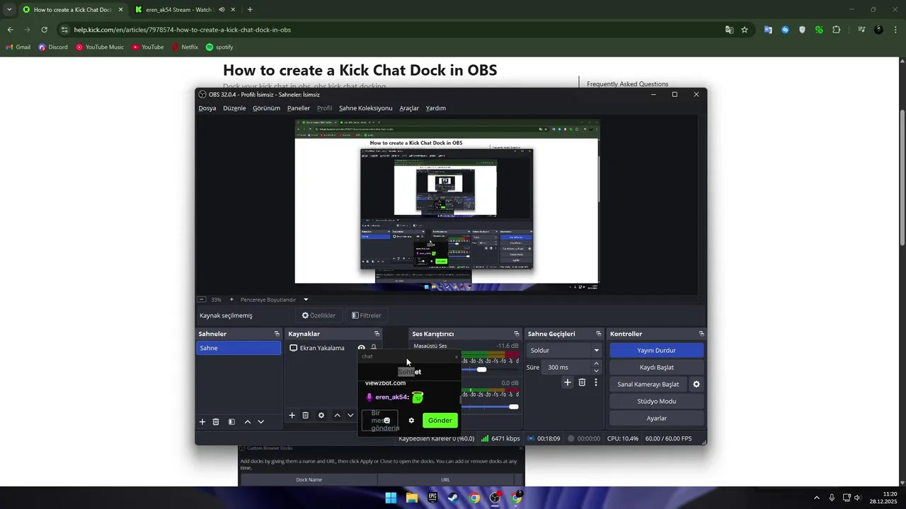The width and height of the screenshot is (906, 509).
Task: Reload the Kick help page
Action: pos(44,30)
